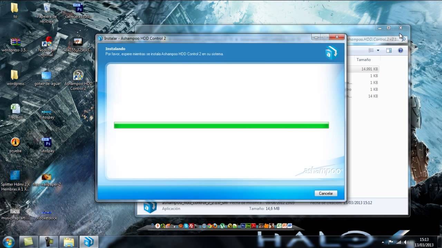Launch Word from the RocketDock bar
The height and width of the screenshot is (248, 442).
(289, 226)
